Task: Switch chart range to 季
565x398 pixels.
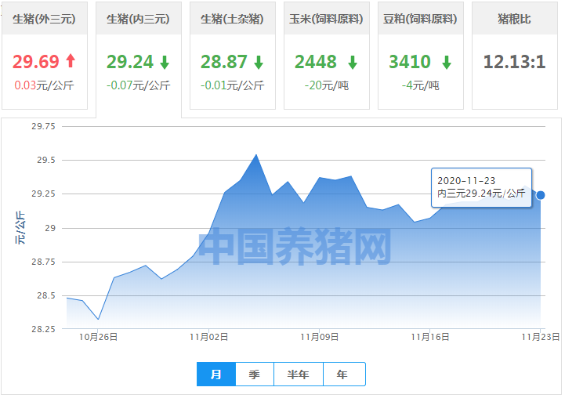Action: (x=255, y=374)
